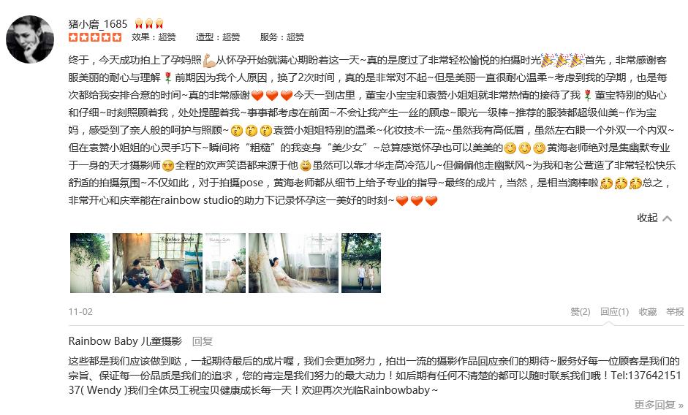
Task: Open the third review photo thumbnail
Action: 225,263
